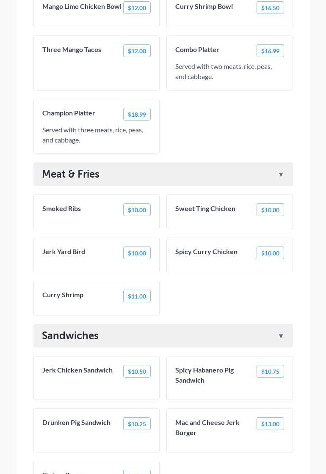The width and height of the screenshot is (326, 474).
Task: Collapse the Sandwiches section arrow
Action: pos(281,336)
